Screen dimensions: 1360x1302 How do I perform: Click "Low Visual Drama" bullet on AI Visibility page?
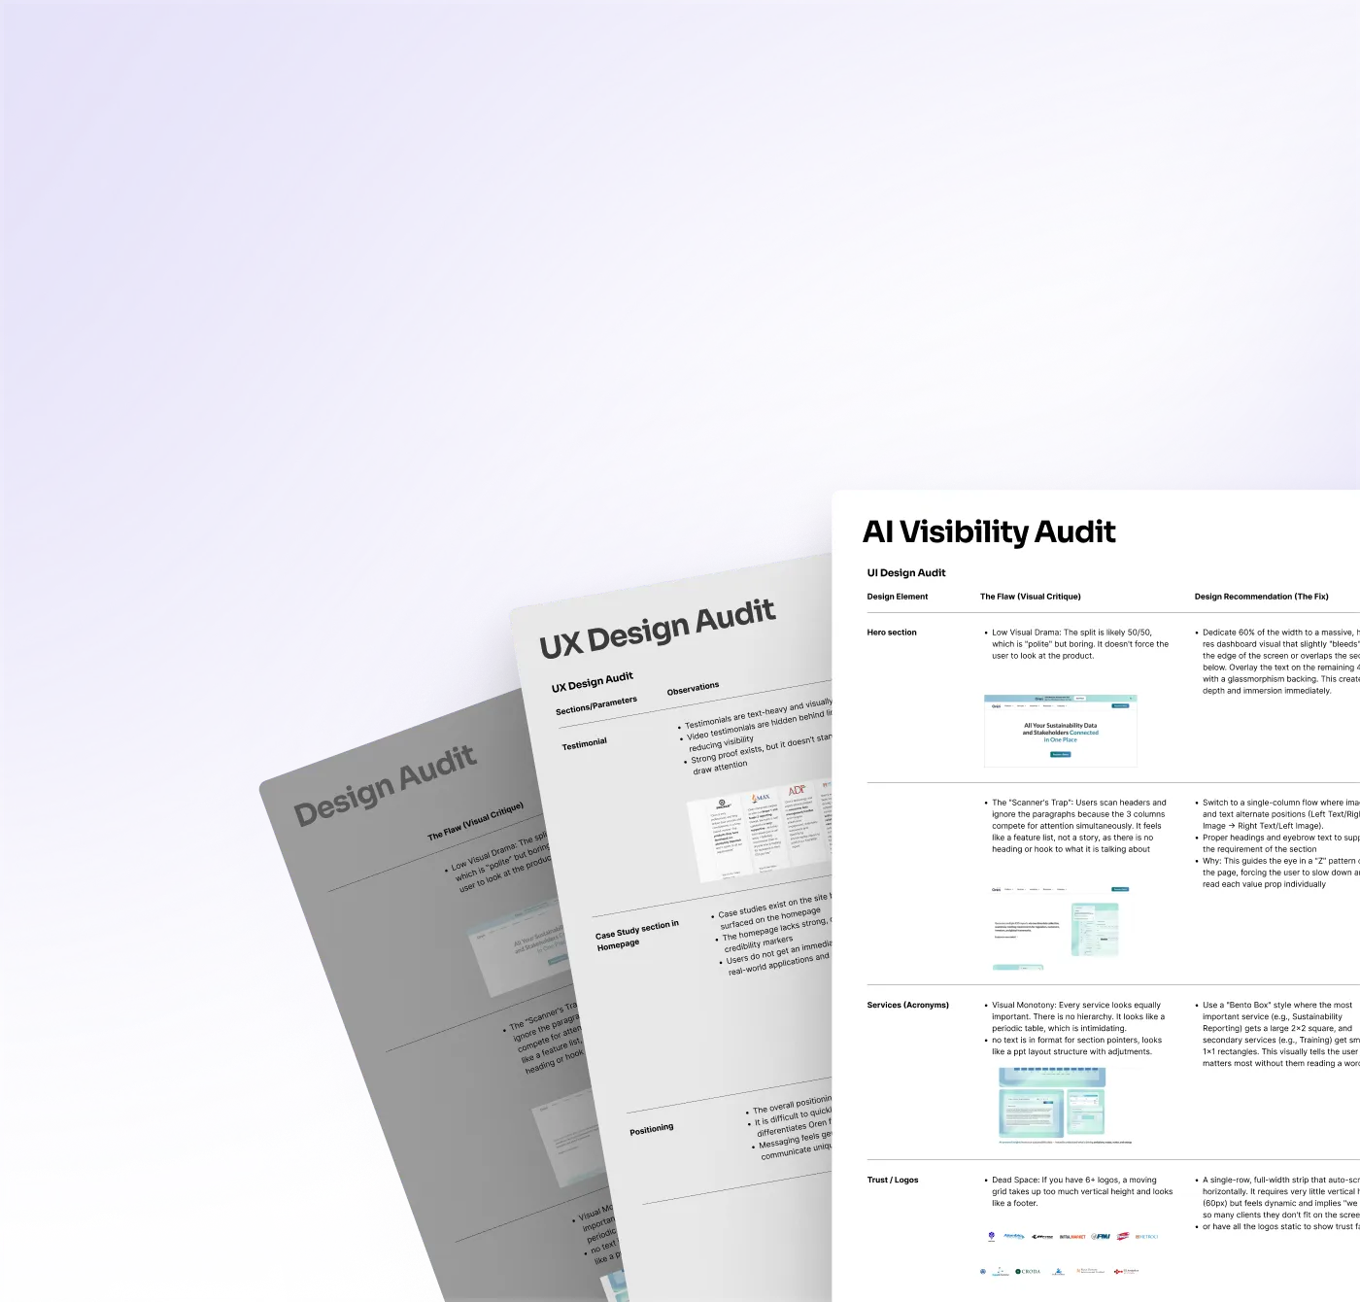(1079, 644)
